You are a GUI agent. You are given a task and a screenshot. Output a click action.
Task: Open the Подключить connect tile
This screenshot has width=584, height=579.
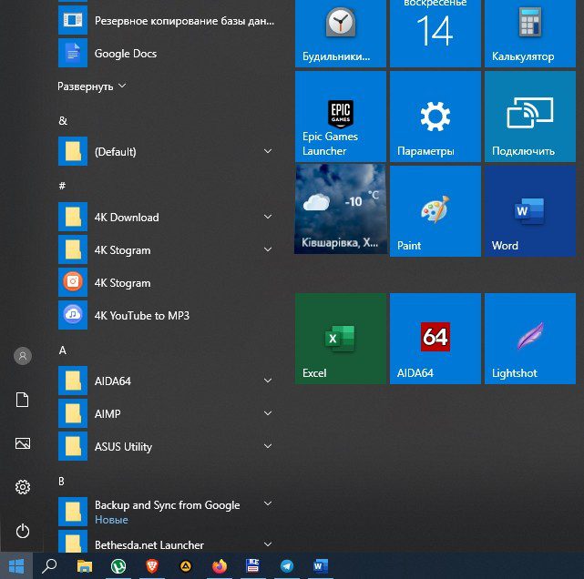tap(530, 117)
